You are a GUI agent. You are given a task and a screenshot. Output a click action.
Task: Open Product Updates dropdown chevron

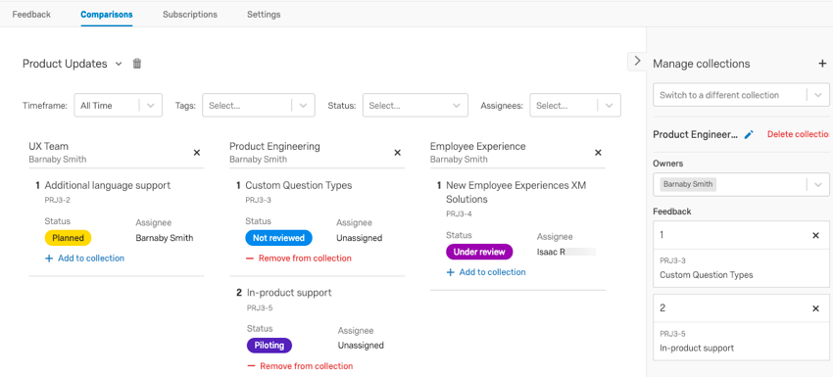119,64
